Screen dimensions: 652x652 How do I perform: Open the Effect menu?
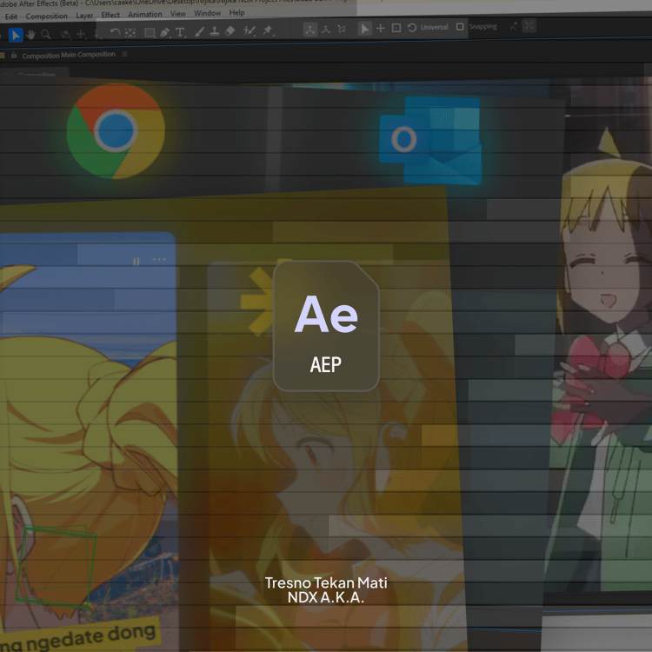coord(110,15)
